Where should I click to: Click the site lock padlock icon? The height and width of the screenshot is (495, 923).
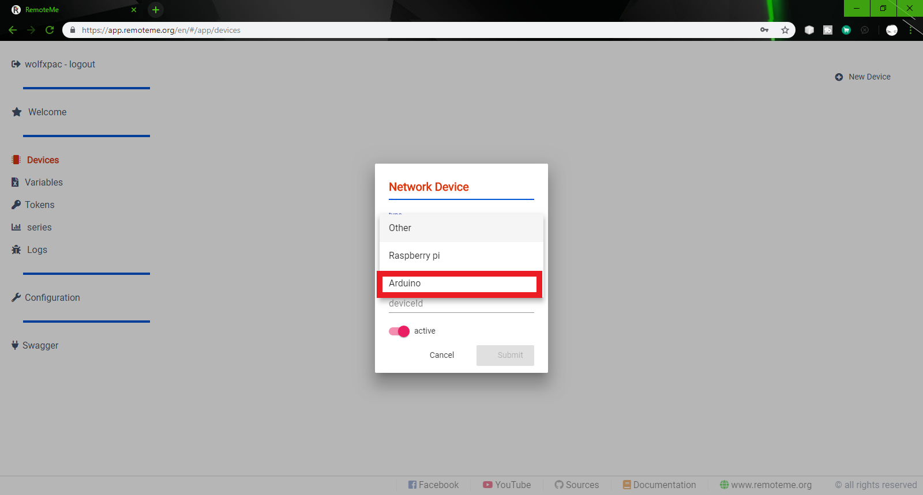[x=72, y=30]
